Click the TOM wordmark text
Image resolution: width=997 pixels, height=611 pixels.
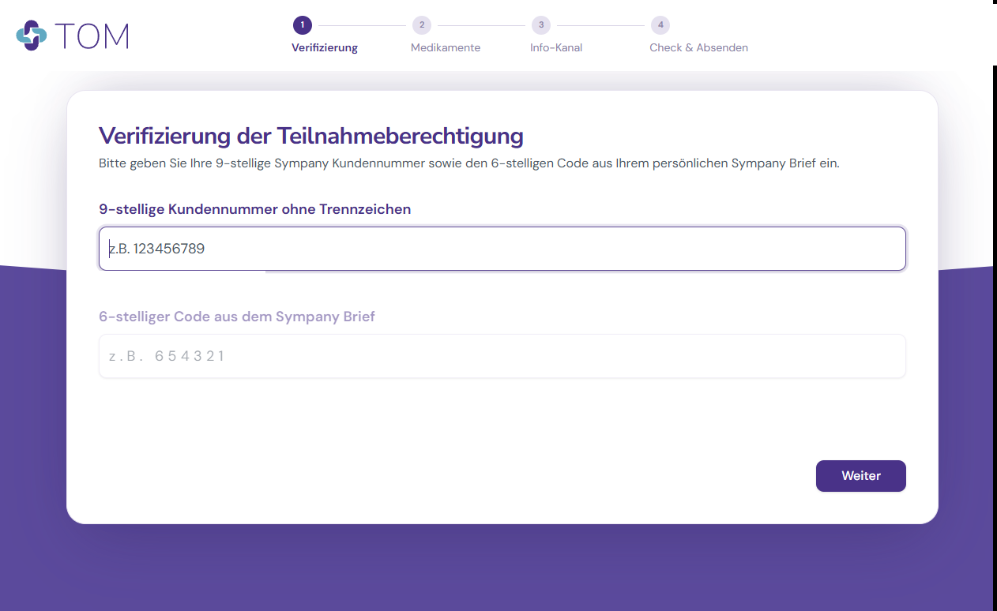(92, 36)
